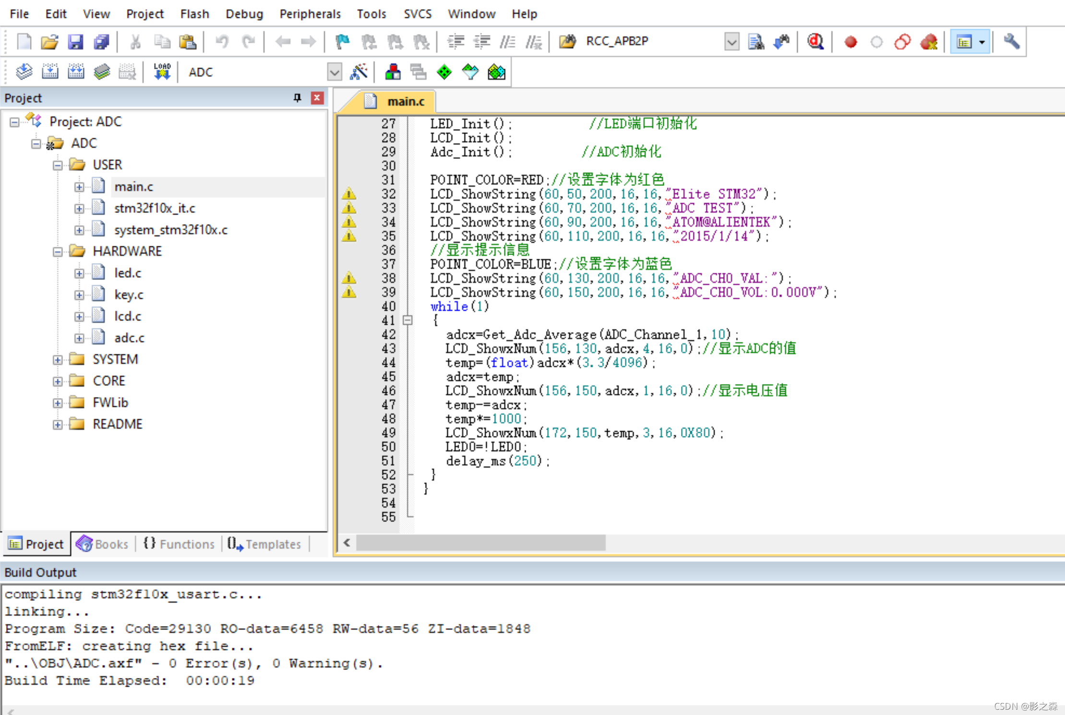
Task: Select the Functions tab at bottom
Action: point(175,543)
